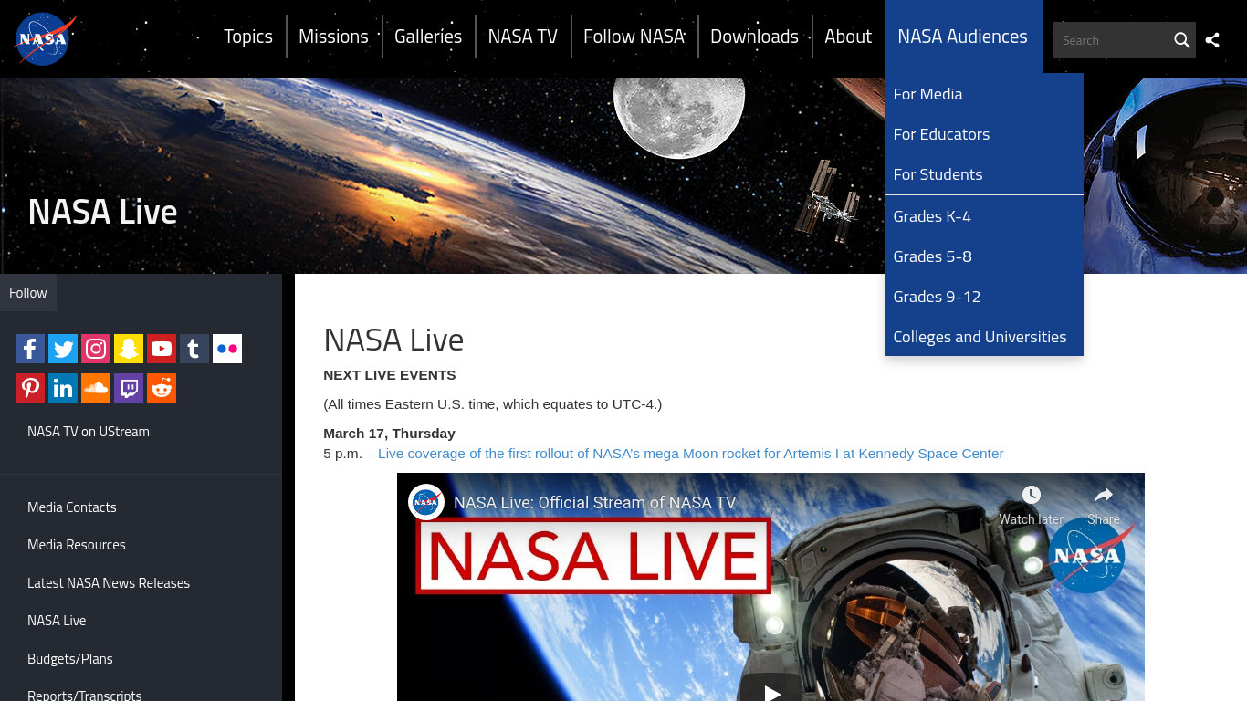
Task: Click the search magnifier icon
Action: tap(1181, 40)
